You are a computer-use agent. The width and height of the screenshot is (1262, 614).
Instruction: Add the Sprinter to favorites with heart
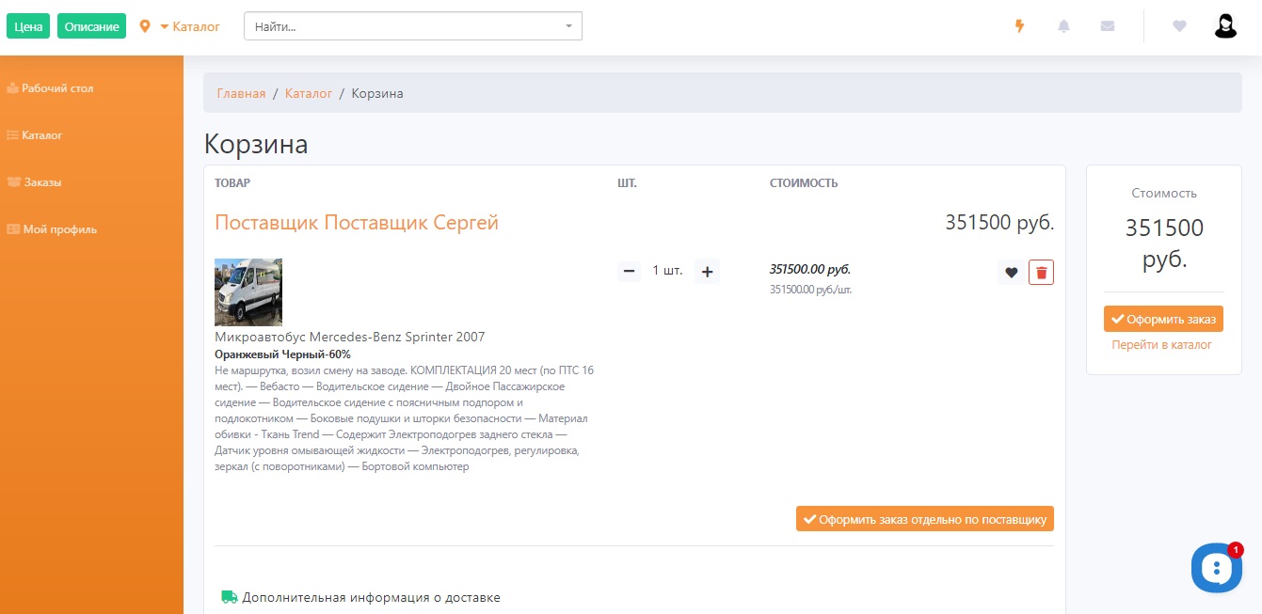[x=1012, y=273]
